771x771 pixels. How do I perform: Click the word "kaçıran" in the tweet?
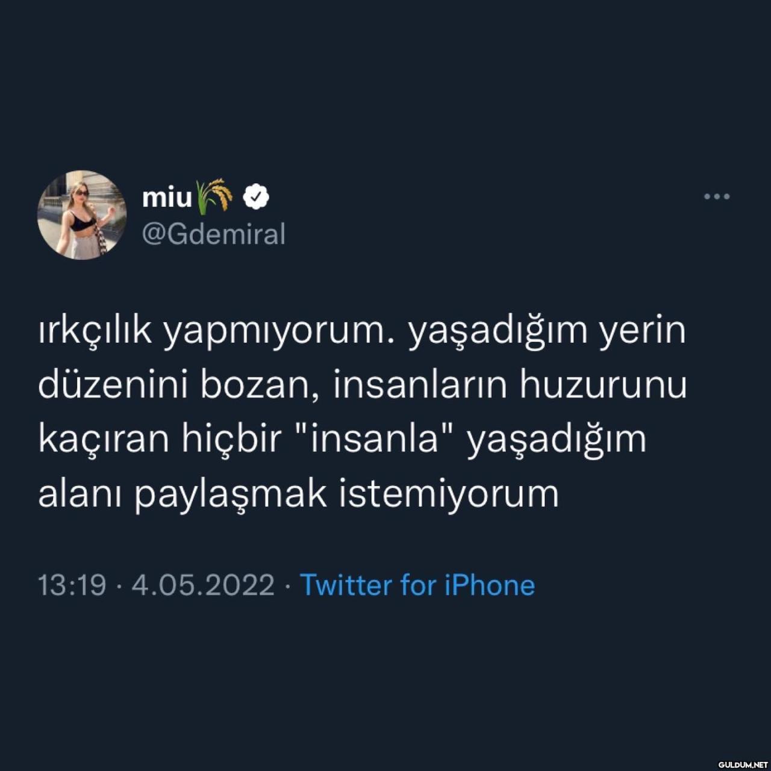pos(104,439)
